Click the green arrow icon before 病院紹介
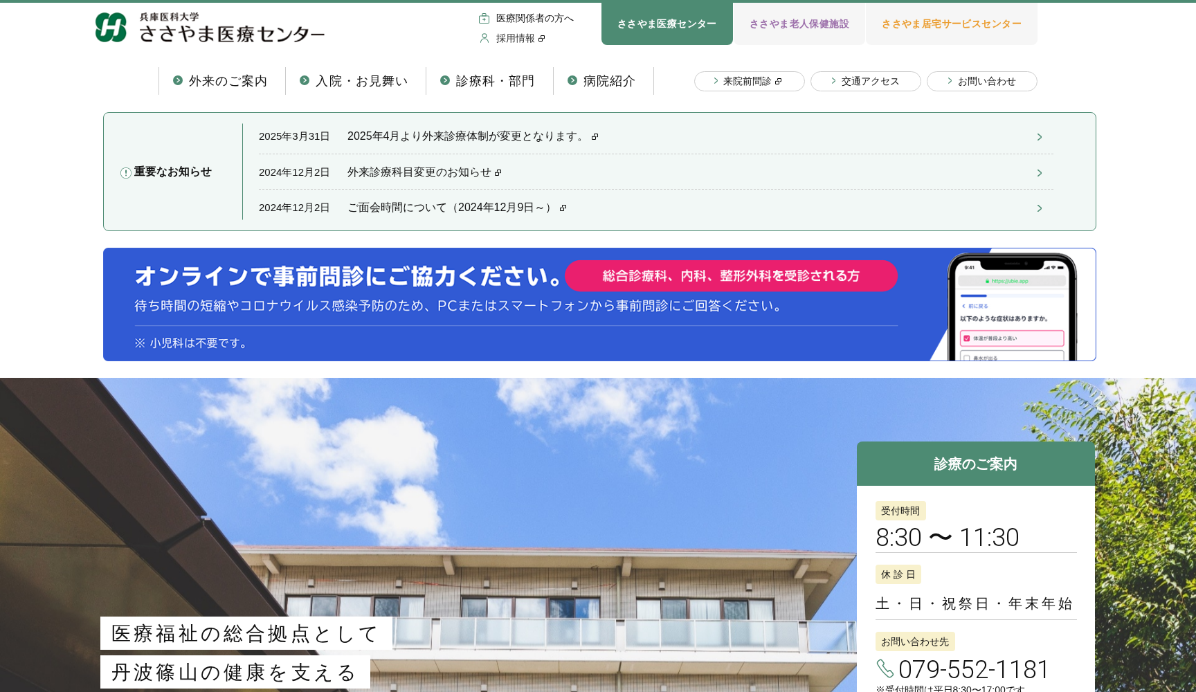 (x=572, y=80)
